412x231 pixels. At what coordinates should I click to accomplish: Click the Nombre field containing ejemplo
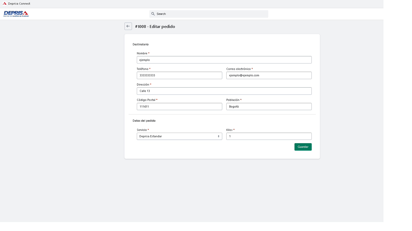coord(224,60)
